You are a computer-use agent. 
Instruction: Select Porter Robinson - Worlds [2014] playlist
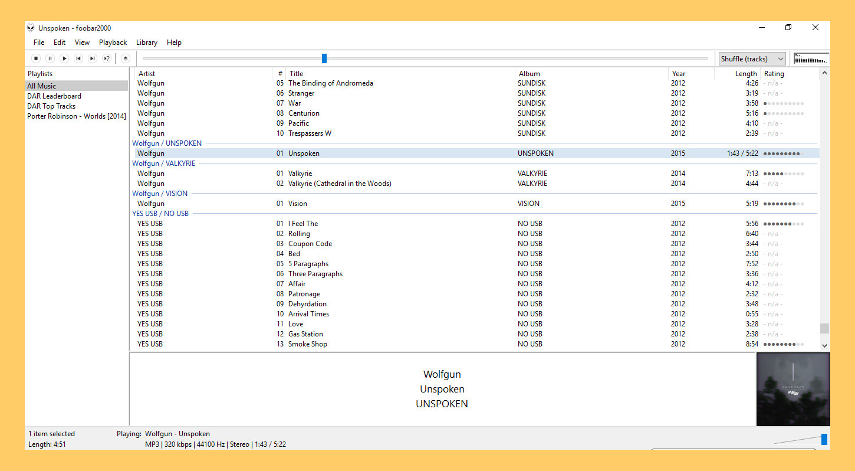tap(76, 116)
